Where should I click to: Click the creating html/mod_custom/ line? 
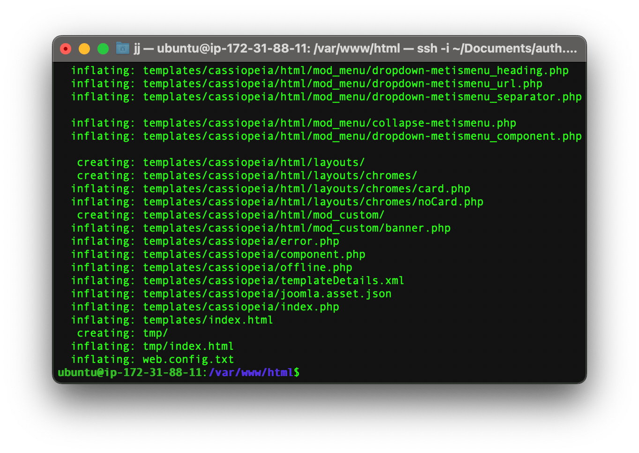pos(231,215)
